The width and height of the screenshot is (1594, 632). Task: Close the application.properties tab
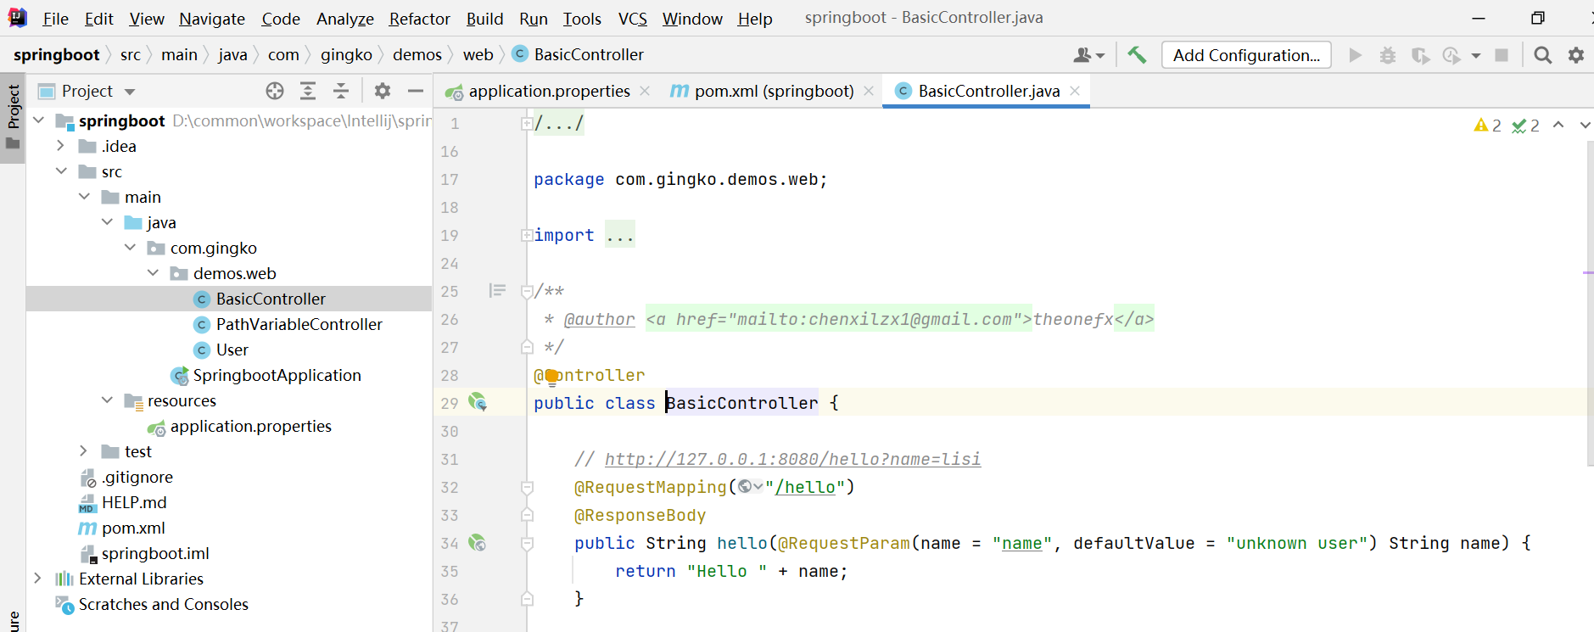click(645, 91)
